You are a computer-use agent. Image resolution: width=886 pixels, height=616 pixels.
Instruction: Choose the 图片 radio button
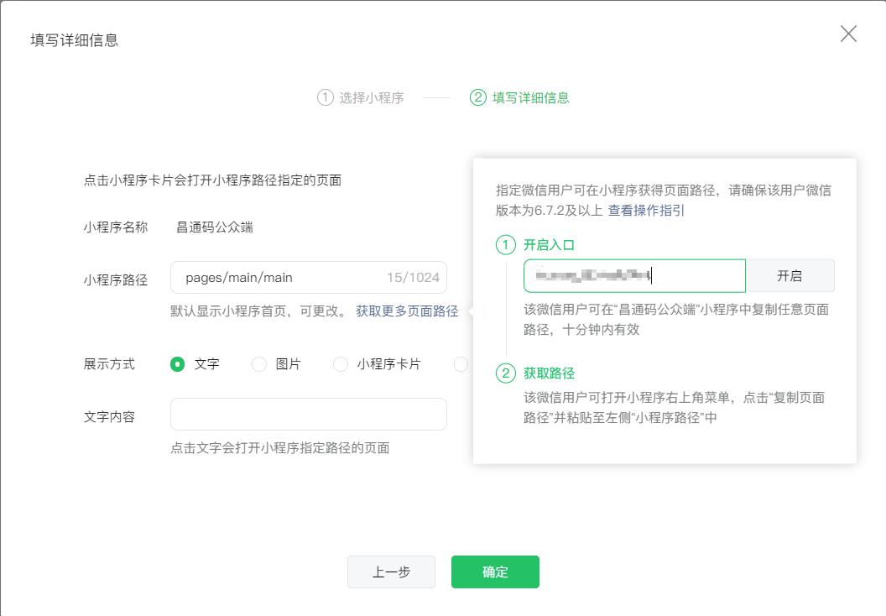259,364
